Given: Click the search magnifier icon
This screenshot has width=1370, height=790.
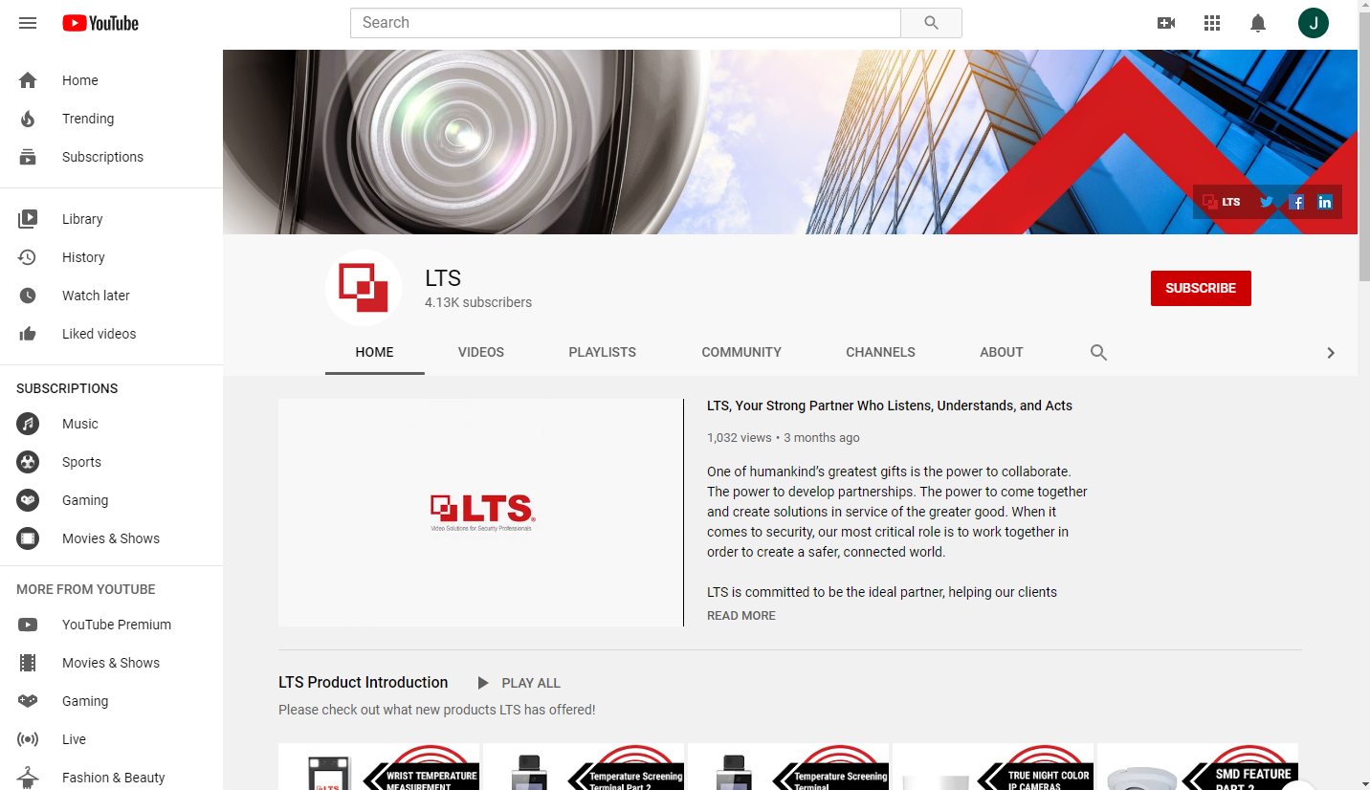Looking at the screenshot, I should 930,22.
